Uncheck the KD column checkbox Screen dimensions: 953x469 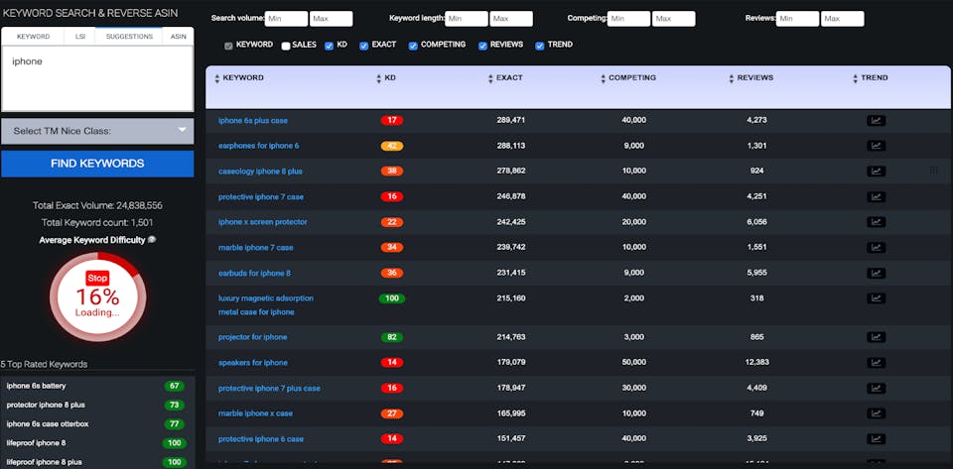pyautogui.click(x=329, y=46)
